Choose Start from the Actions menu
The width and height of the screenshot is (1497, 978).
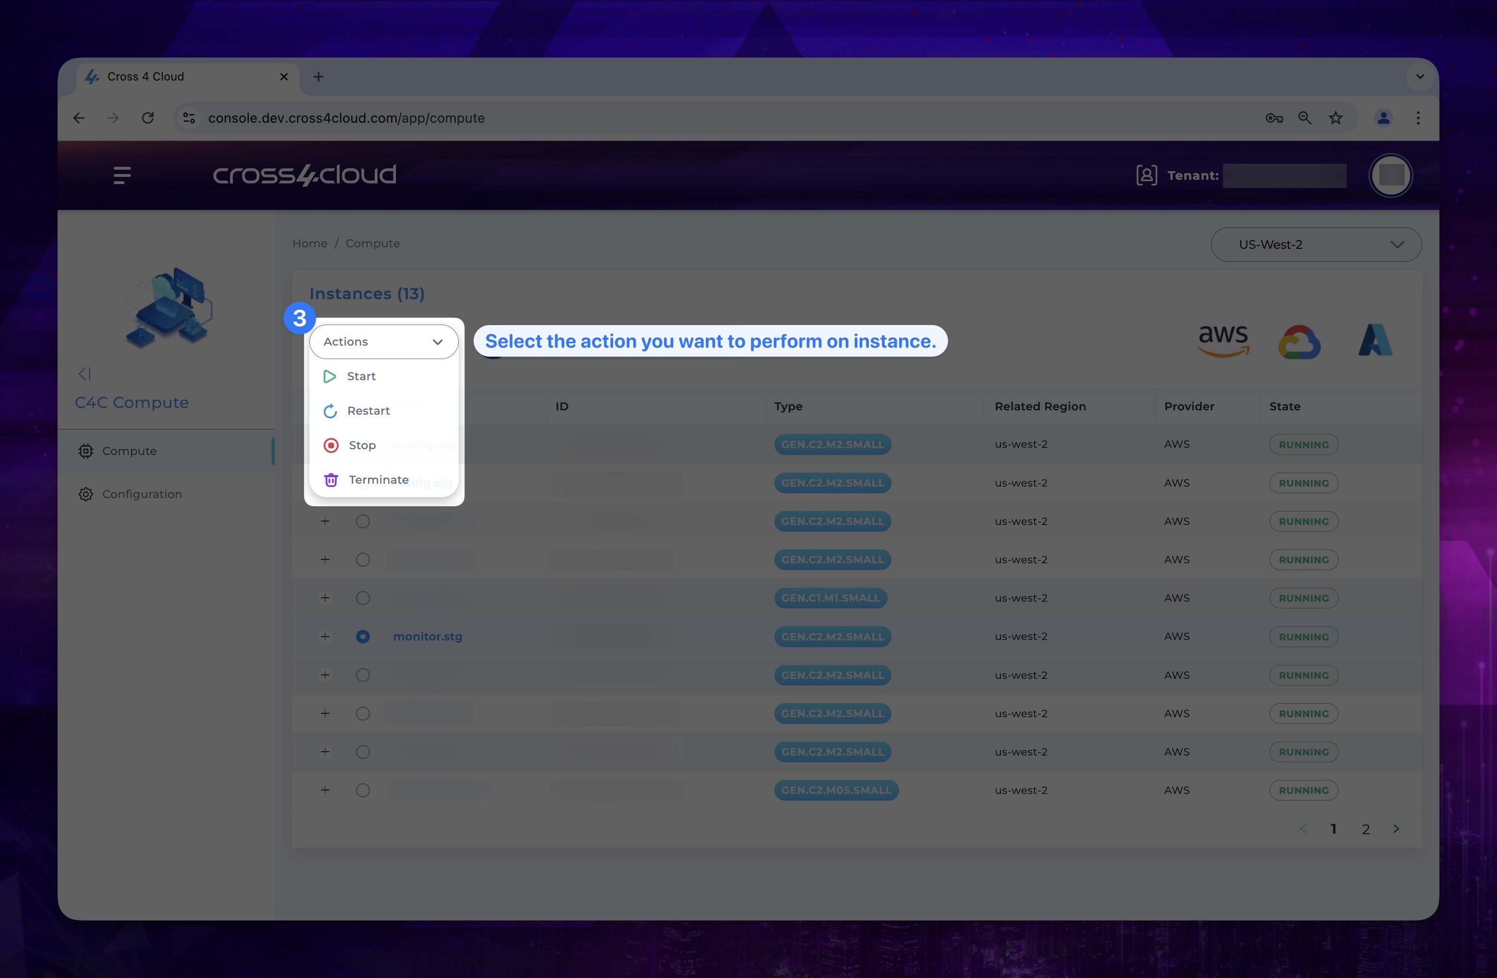tap(384, 376)
